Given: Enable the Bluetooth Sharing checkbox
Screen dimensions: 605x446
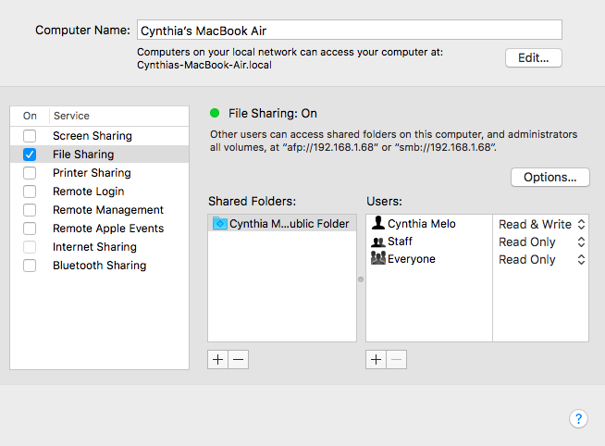Looking at the screenshot, I should click(x=31, y=266).
